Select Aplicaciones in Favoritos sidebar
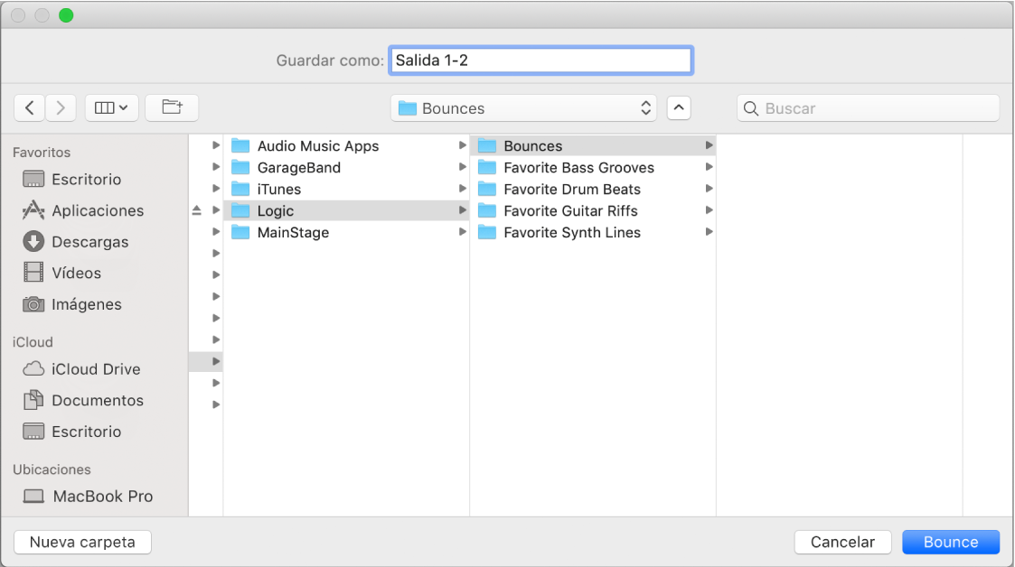Screen dimensions: 1015x567 (x=97, y=210)
